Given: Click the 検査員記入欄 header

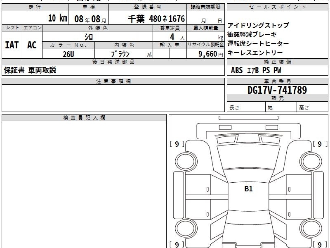Looking at the screenshot, I should click(84, 118).
